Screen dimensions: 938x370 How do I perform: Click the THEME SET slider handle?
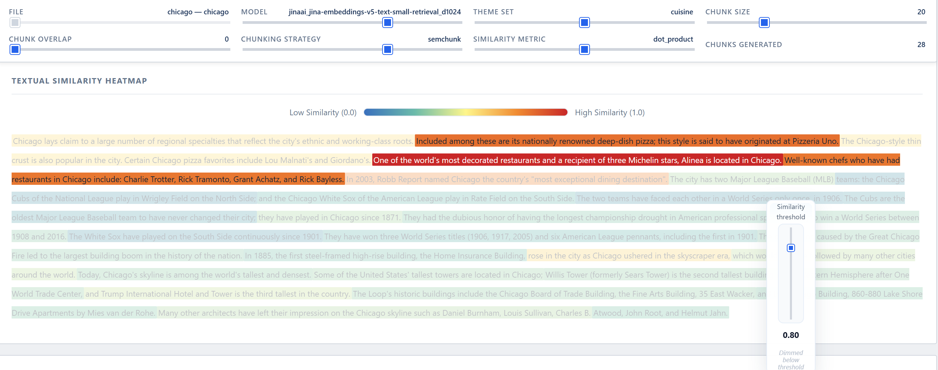click(x=584, y=23)
